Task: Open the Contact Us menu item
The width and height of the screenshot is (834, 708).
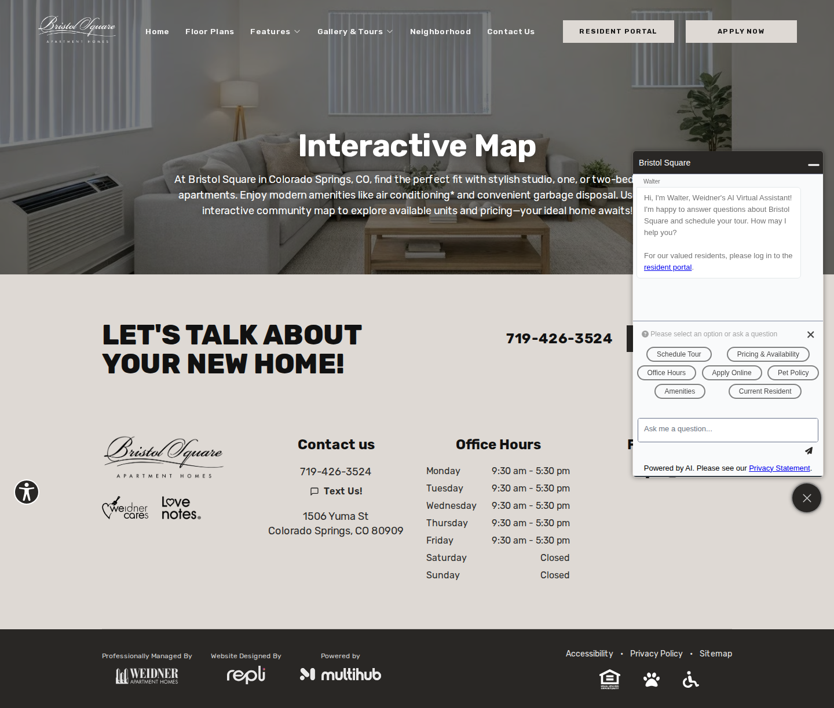Action: pos(511,31)
